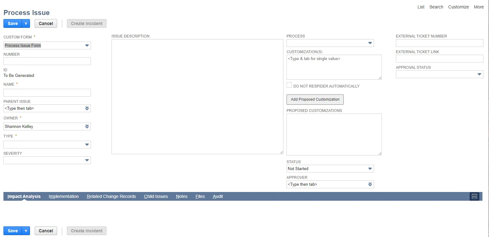Expand Parent Issue double-chevron list
Image resolution: width=489 pixels, height=237 pixels.
87,108
